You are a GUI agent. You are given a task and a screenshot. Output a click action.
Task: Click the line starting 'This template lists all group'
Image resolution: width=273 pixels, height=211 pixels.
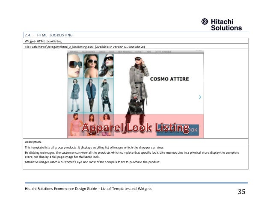point(95,148)
